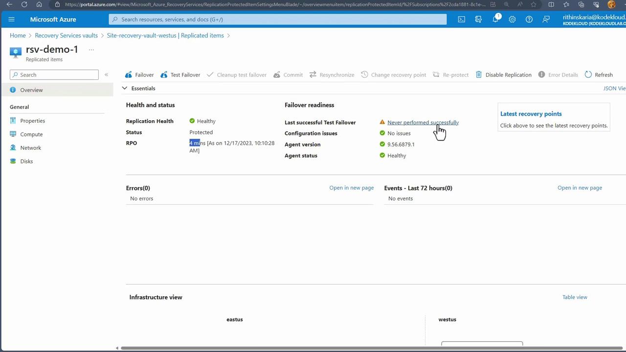Focus the sidebar Search field

point(54,75)
